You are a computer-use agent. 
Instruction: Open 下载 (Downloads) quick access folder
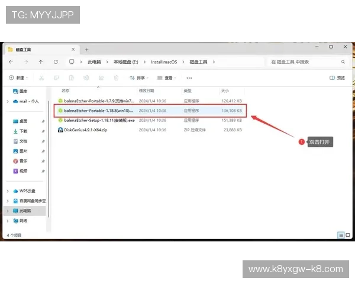point(23,131)
